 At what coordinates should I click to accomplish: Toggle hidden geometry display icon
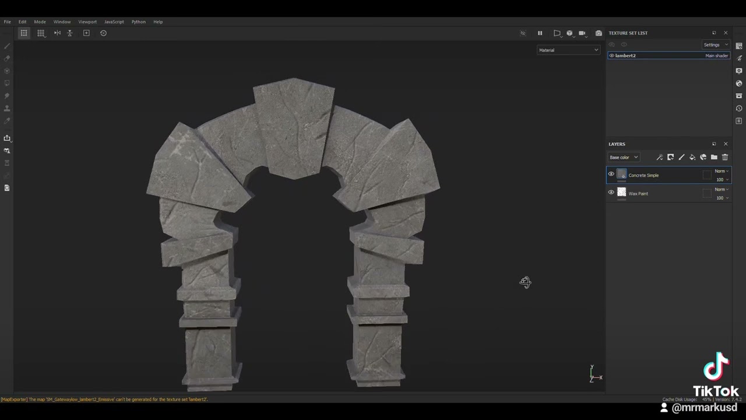point(523,33)
